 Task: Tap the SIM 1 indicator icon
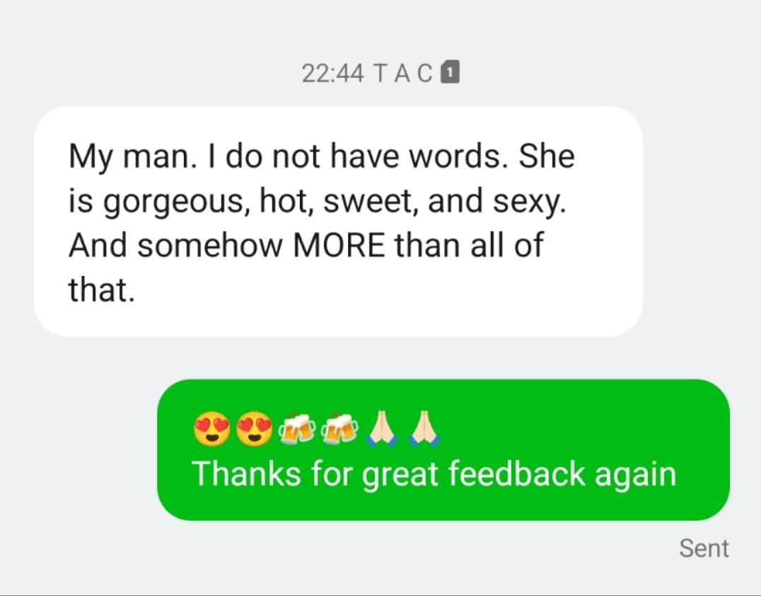(450, 72)
